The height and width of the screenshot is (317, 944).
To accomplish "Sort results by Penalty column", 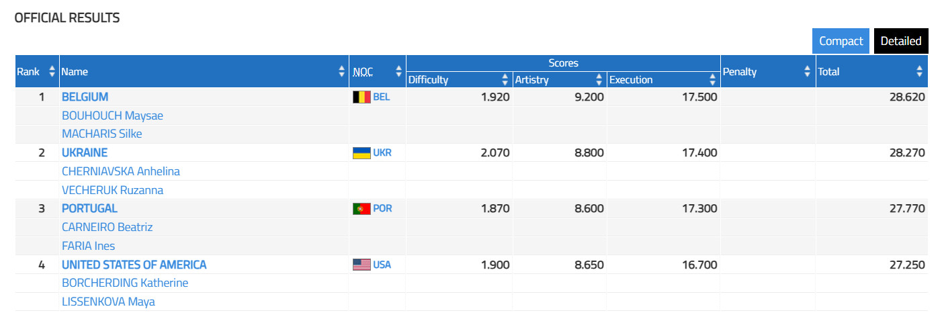I will pos(808,71).
